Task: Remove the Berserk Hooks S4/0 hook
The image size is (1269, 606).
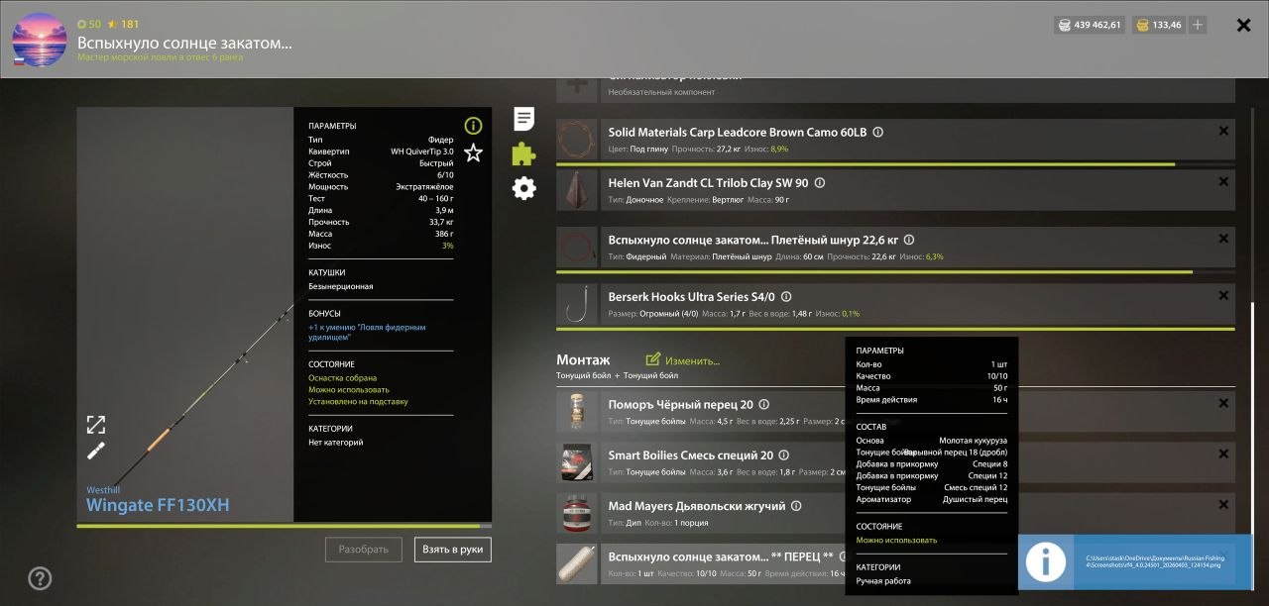Action: coord(1223,296)
